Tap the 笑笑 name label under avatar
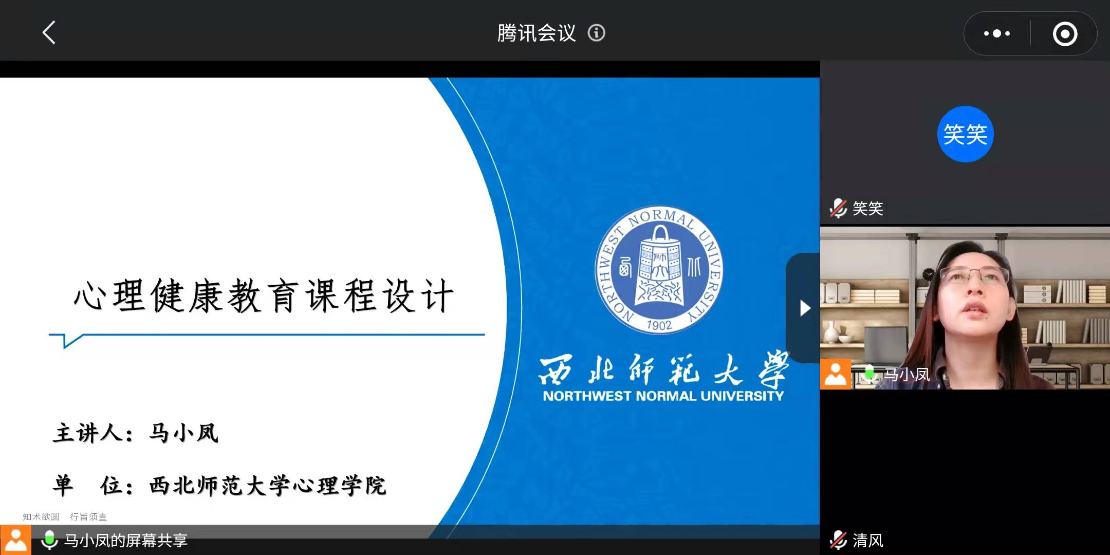The height and width of the screenshot is (555, 1110). coord(868,208)
